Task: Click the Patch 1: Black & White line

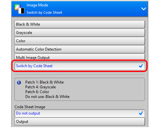Action: pyautogui.click(x=44, y=82)
